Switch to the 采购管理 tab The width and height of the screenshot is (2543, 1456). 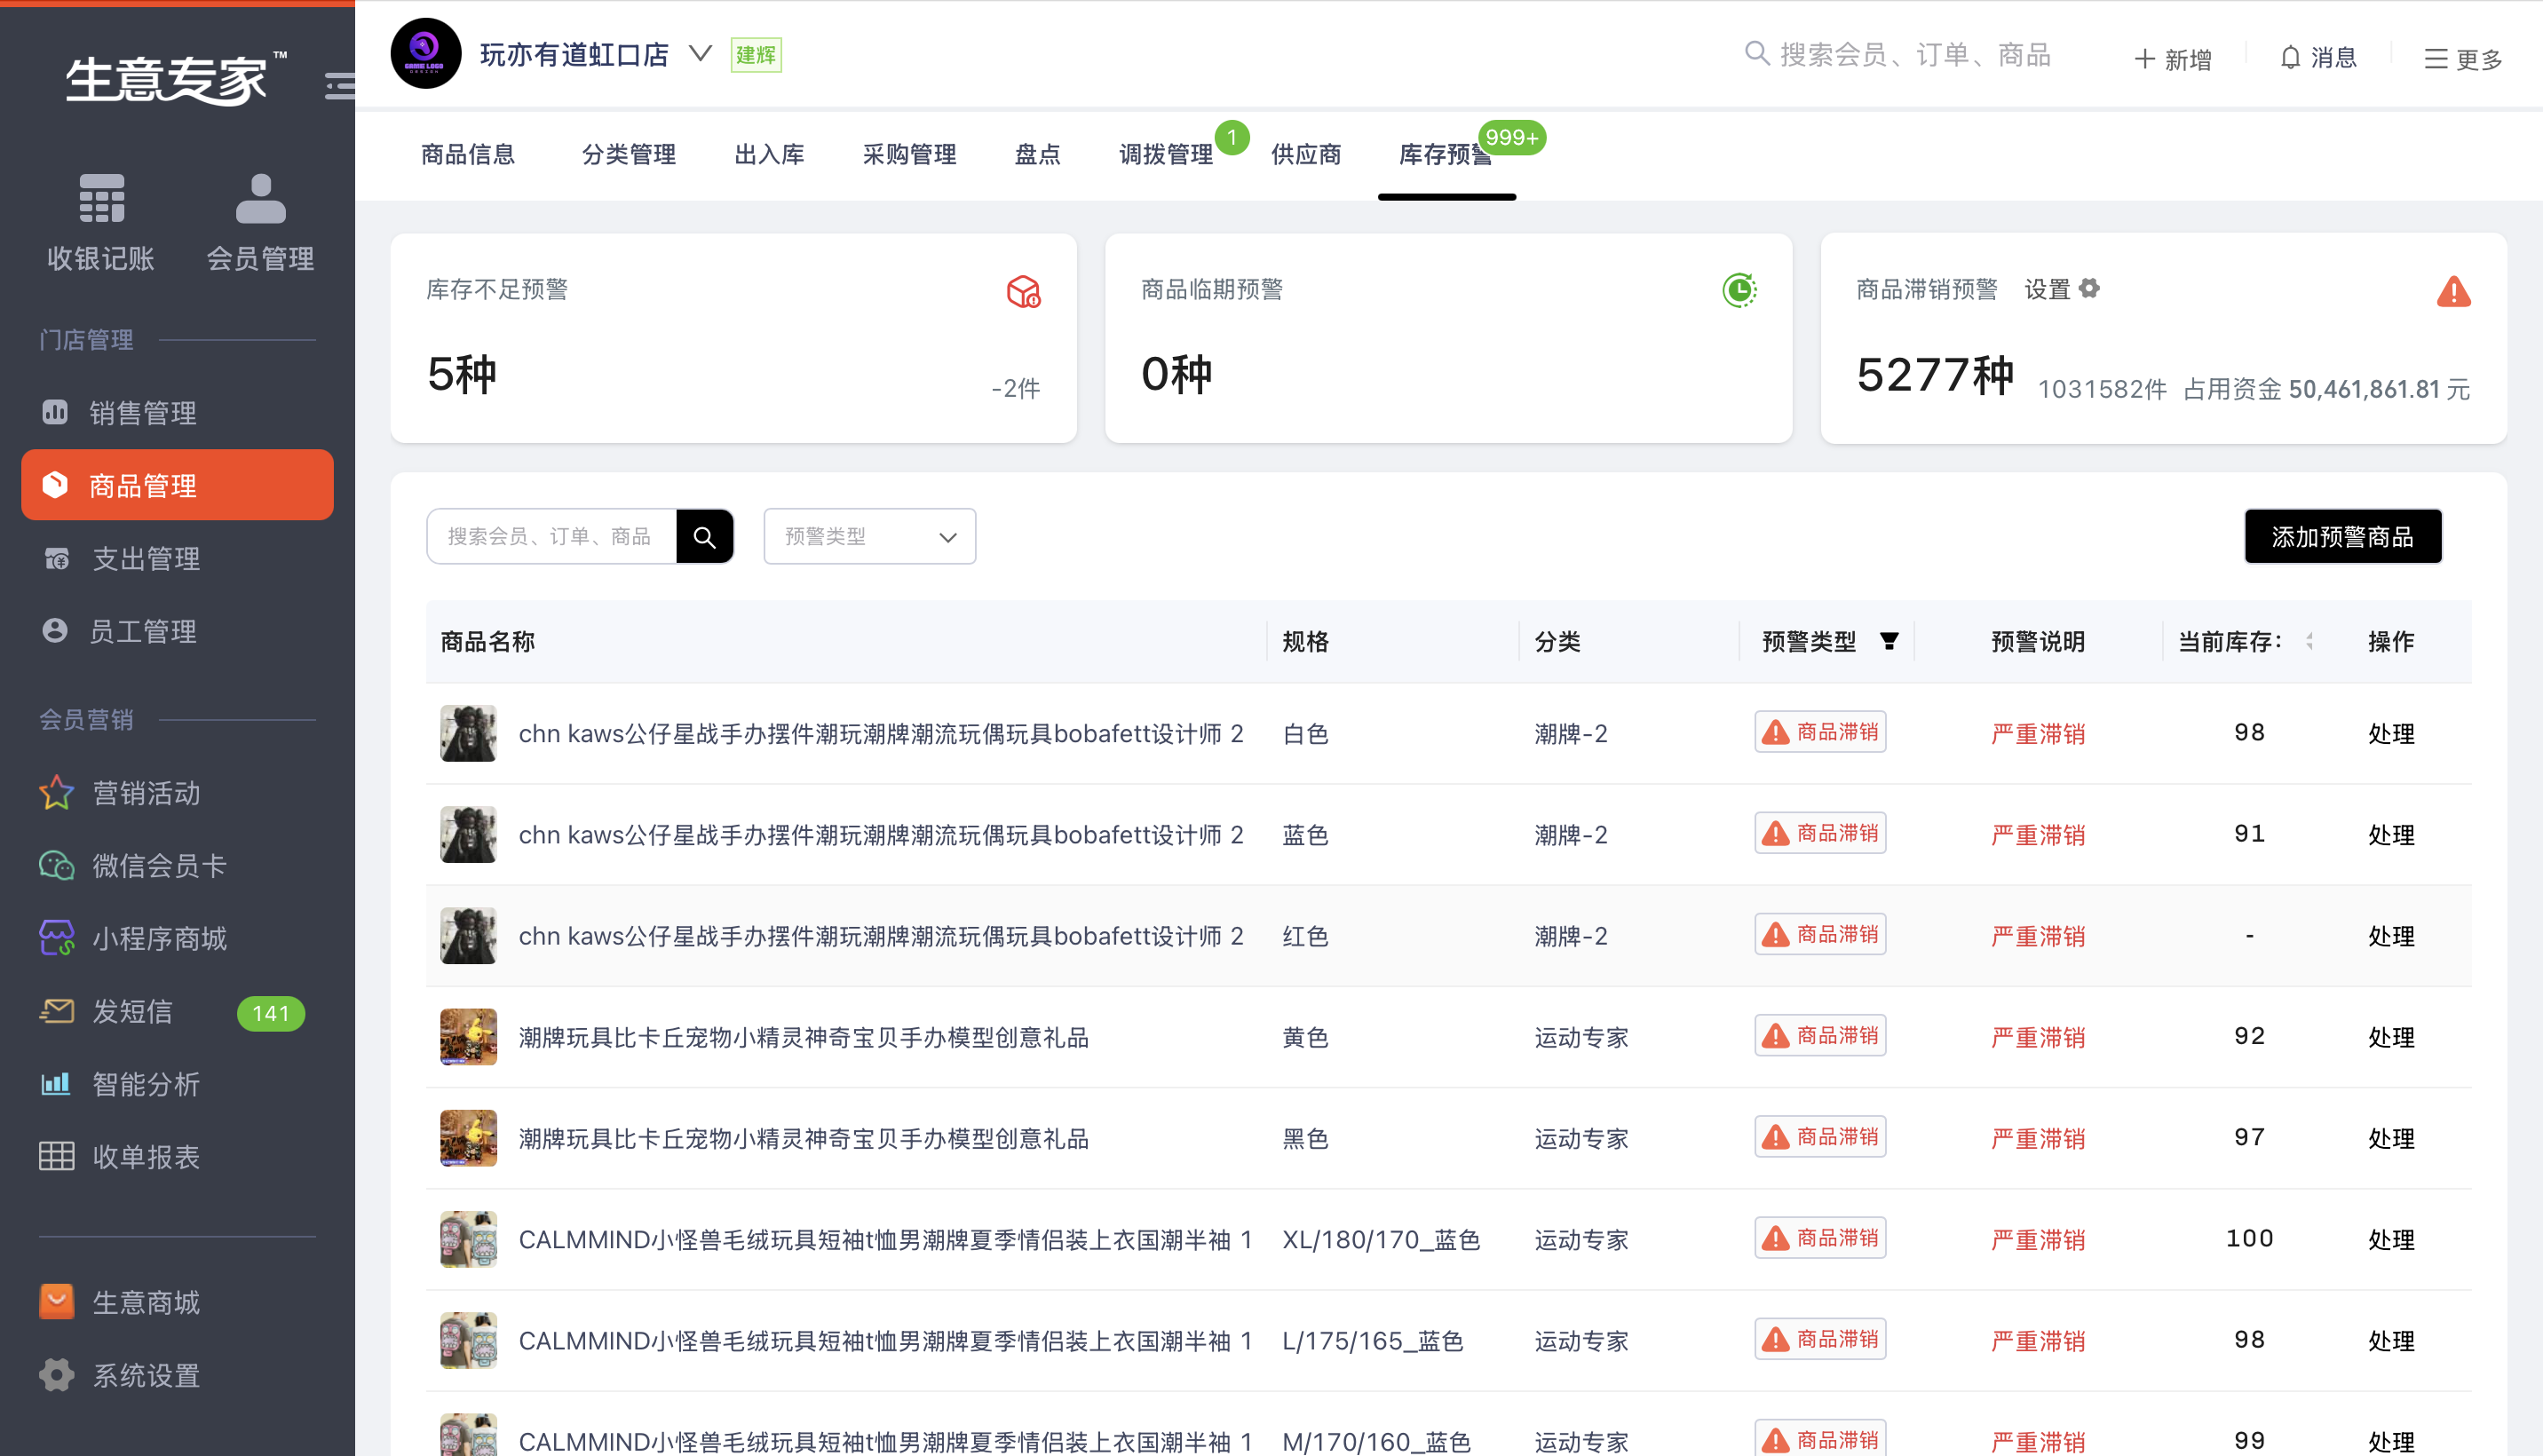tap(909, 154)
